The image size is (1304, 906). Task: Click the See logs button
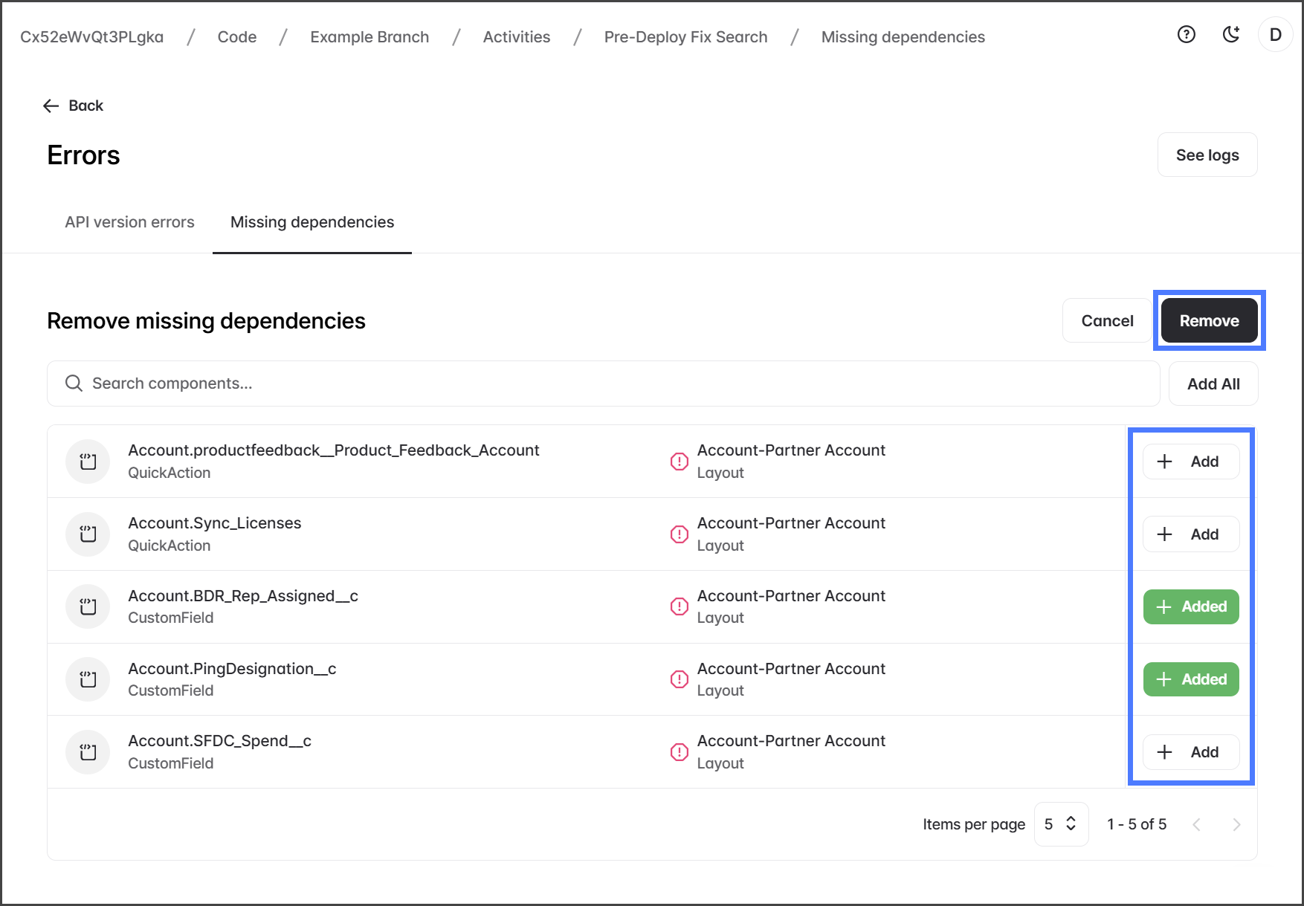[1207, 155]
